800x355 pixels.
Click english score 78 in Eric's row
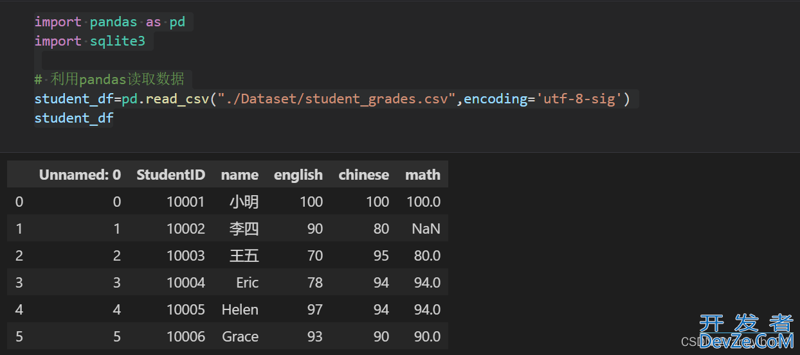tap(315, 282)
